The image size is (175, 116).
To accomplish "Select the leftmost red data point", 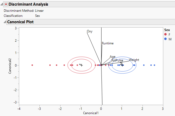I will 32,65.
